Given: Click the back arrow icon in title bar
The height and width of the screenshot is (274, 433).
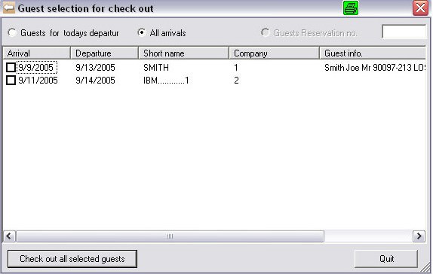Looking at the screenshot, I should tap(9, 8).
